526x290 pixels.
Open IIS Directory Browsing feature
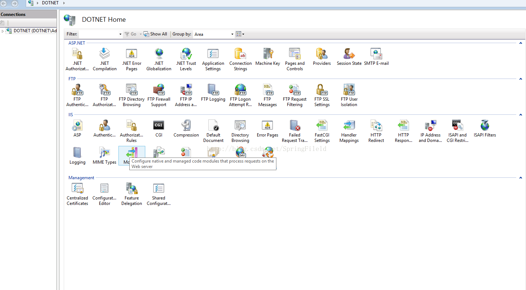pos(240,131)
